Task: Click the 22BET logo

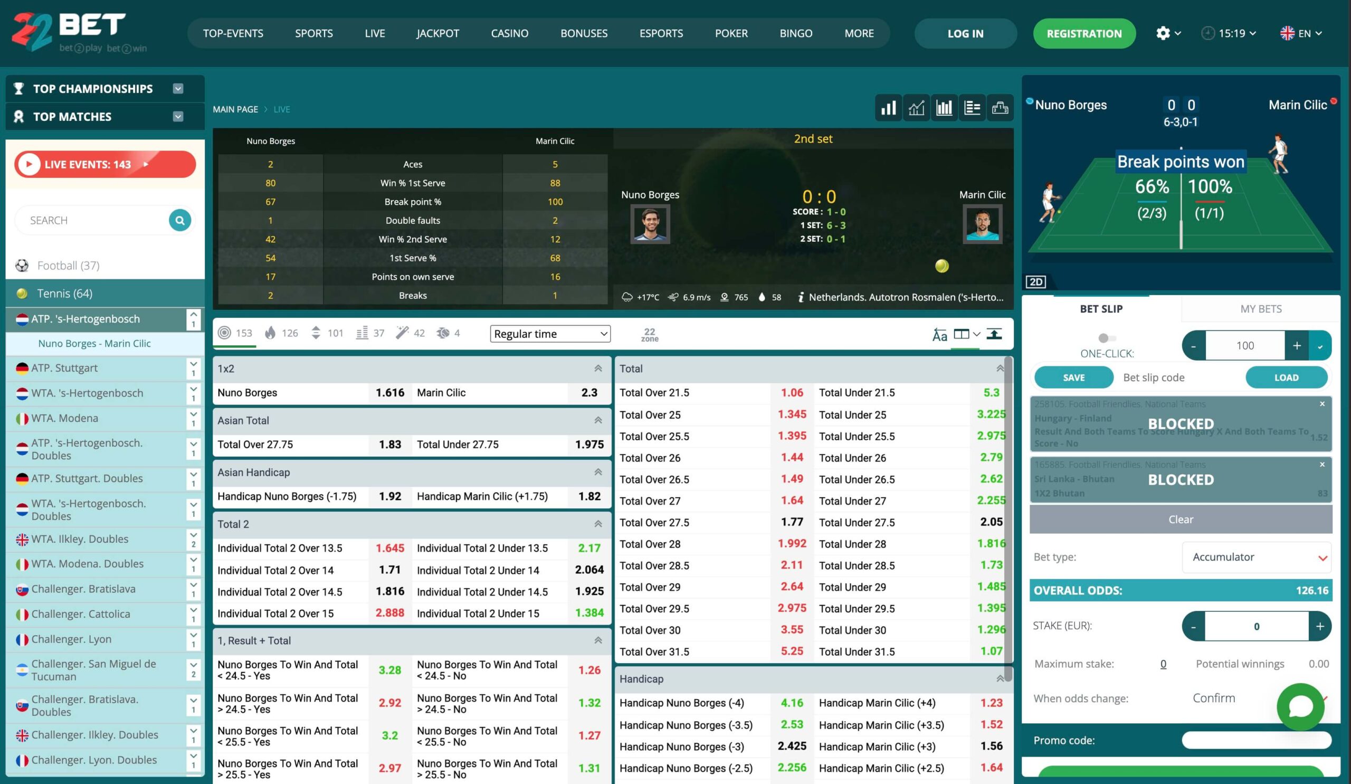Action: click(79, 33)
